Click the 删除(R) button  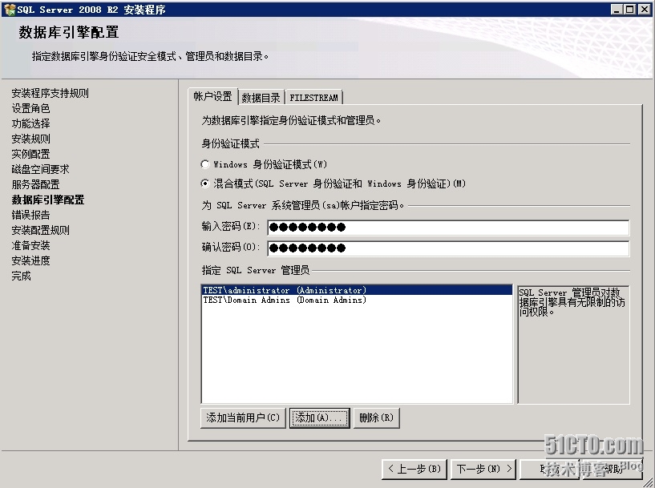pyautogui.click(x=376, y=417)
